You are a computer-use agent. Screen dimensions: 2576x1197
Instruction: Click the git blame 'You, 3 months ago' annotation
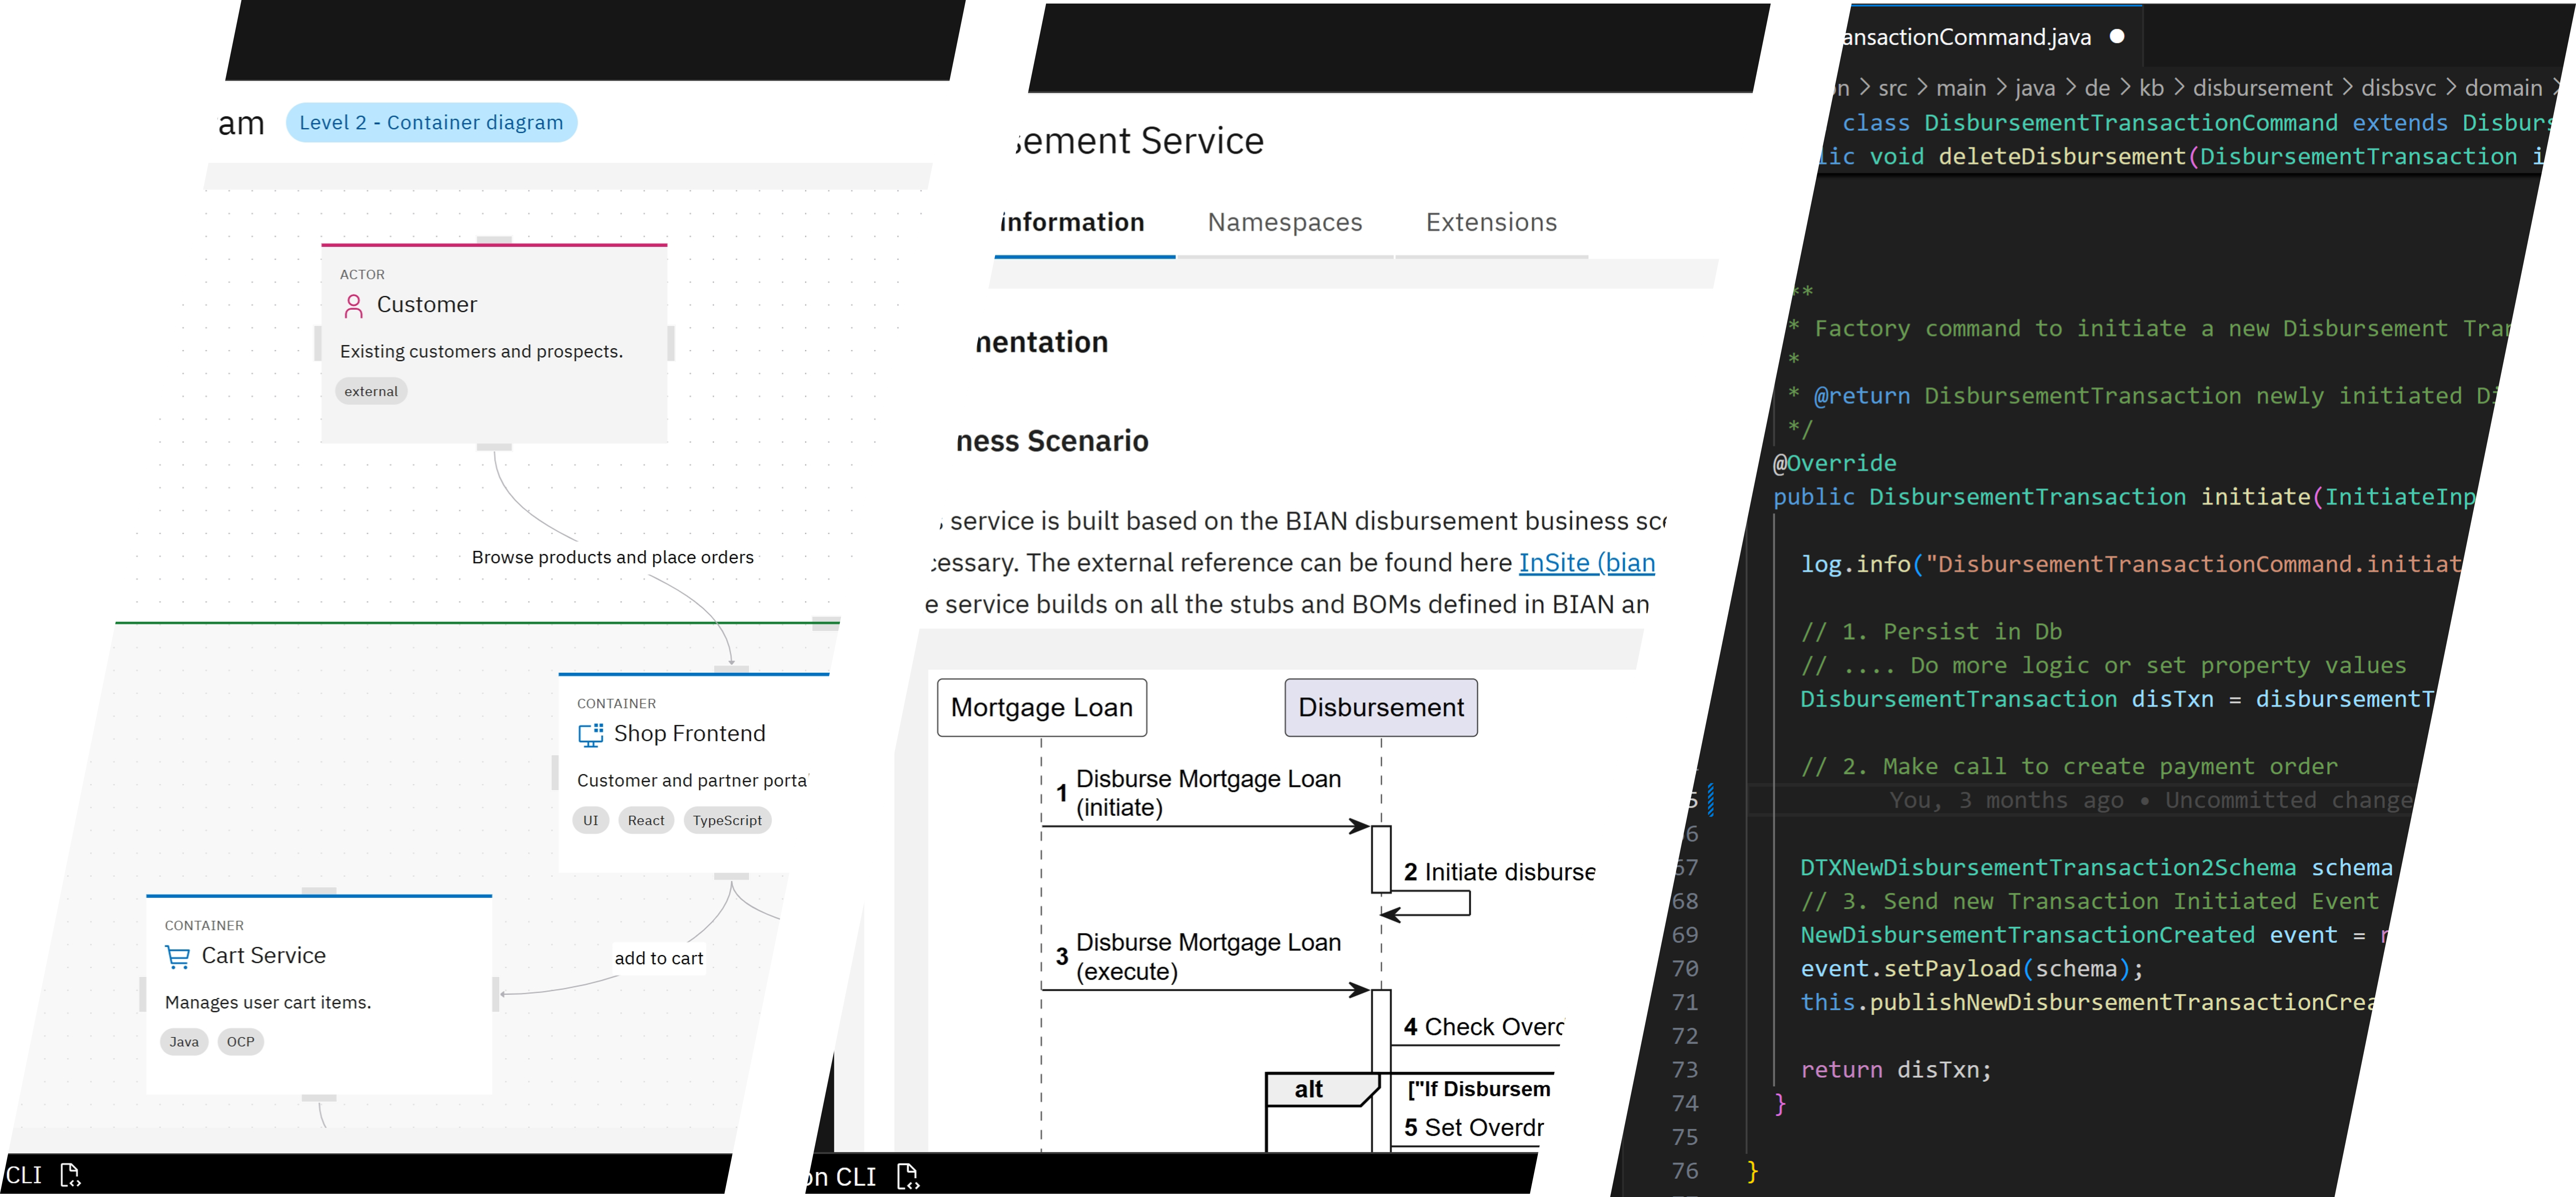(x=2151, y=801)
